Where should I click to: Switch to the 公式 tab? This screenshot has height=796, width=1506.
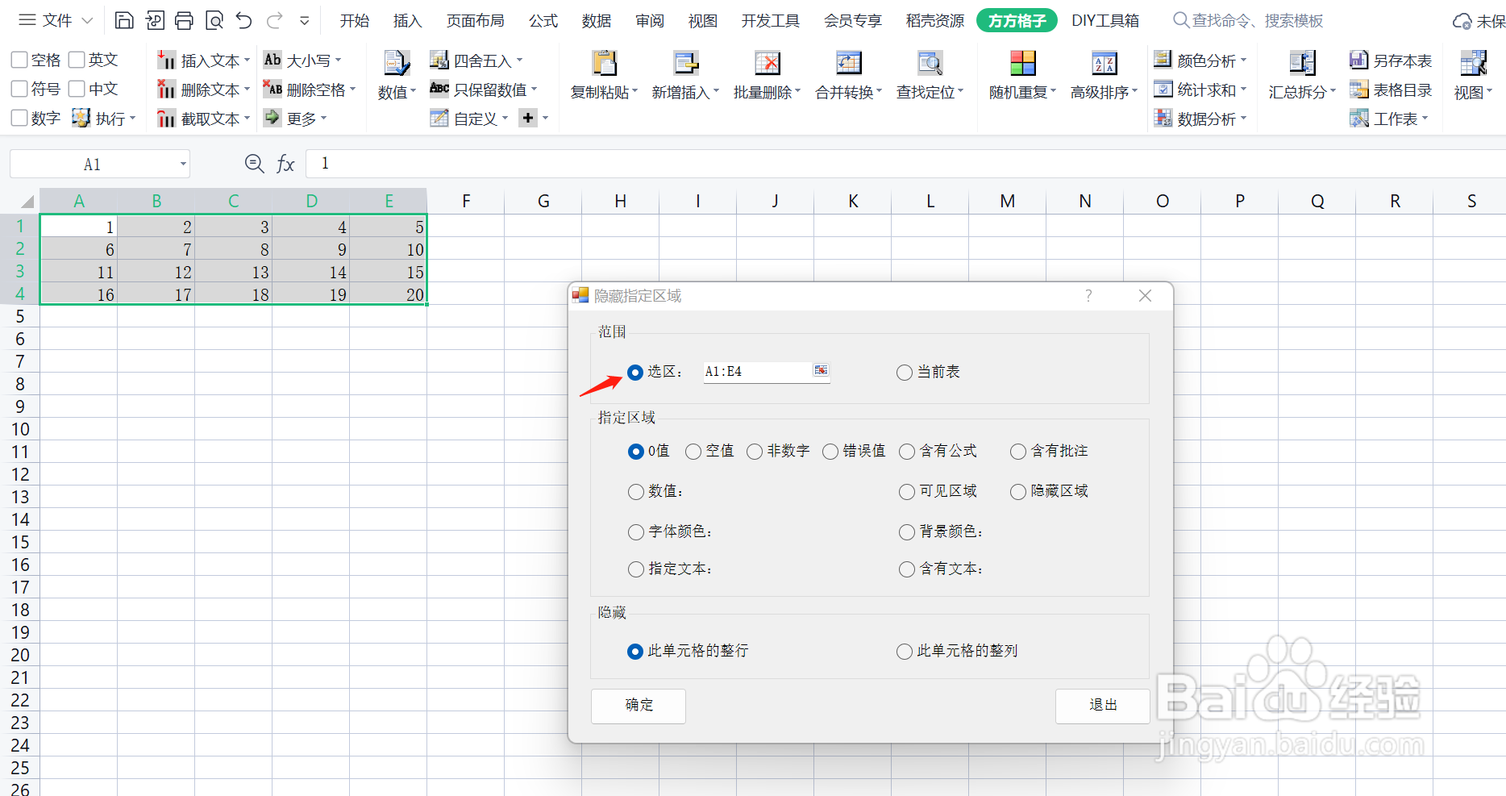[543, 20]
